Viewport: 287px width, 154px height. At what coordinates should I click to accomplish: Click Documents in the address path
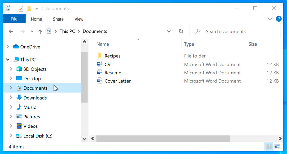pos(95,31)
